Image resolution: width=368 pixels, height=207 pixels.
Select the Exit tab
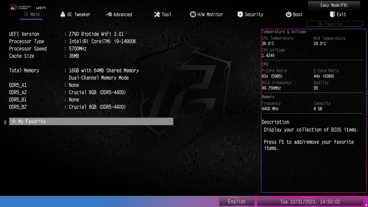click(338, 15)
